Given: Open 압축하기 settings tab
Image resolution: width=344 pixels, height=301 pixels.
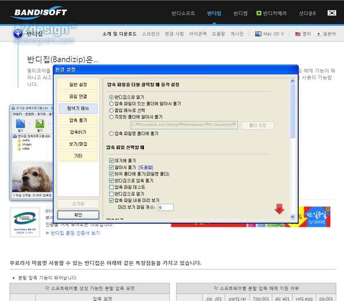Looking at the screenshot, I should (x=78, y=132).
